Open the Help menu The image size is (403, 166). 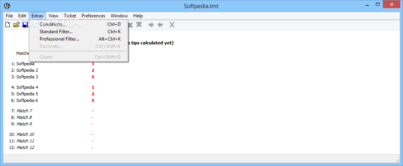138,16
